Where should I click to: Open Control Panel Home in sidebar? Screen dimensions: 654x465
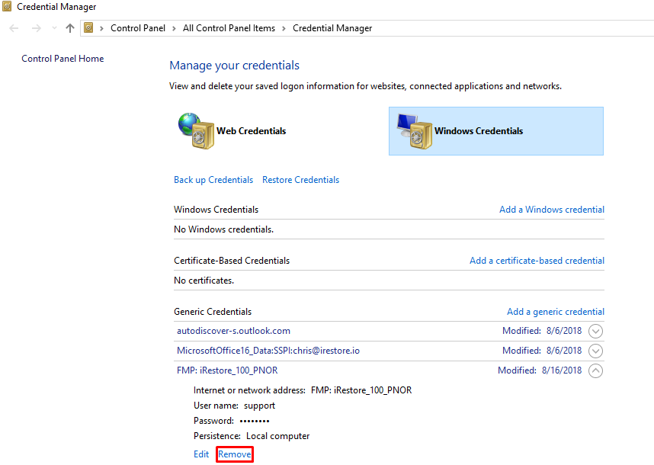[x=63, y=59]
